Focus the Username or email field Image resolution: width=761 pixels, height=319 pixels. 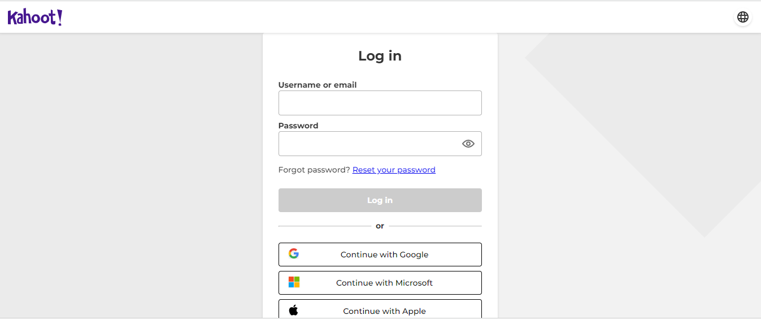[380, 103]
